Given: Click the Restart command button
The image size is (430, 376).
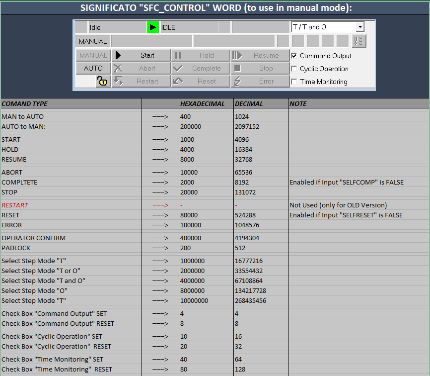Looking at the screenshot, I should [141, 82].
